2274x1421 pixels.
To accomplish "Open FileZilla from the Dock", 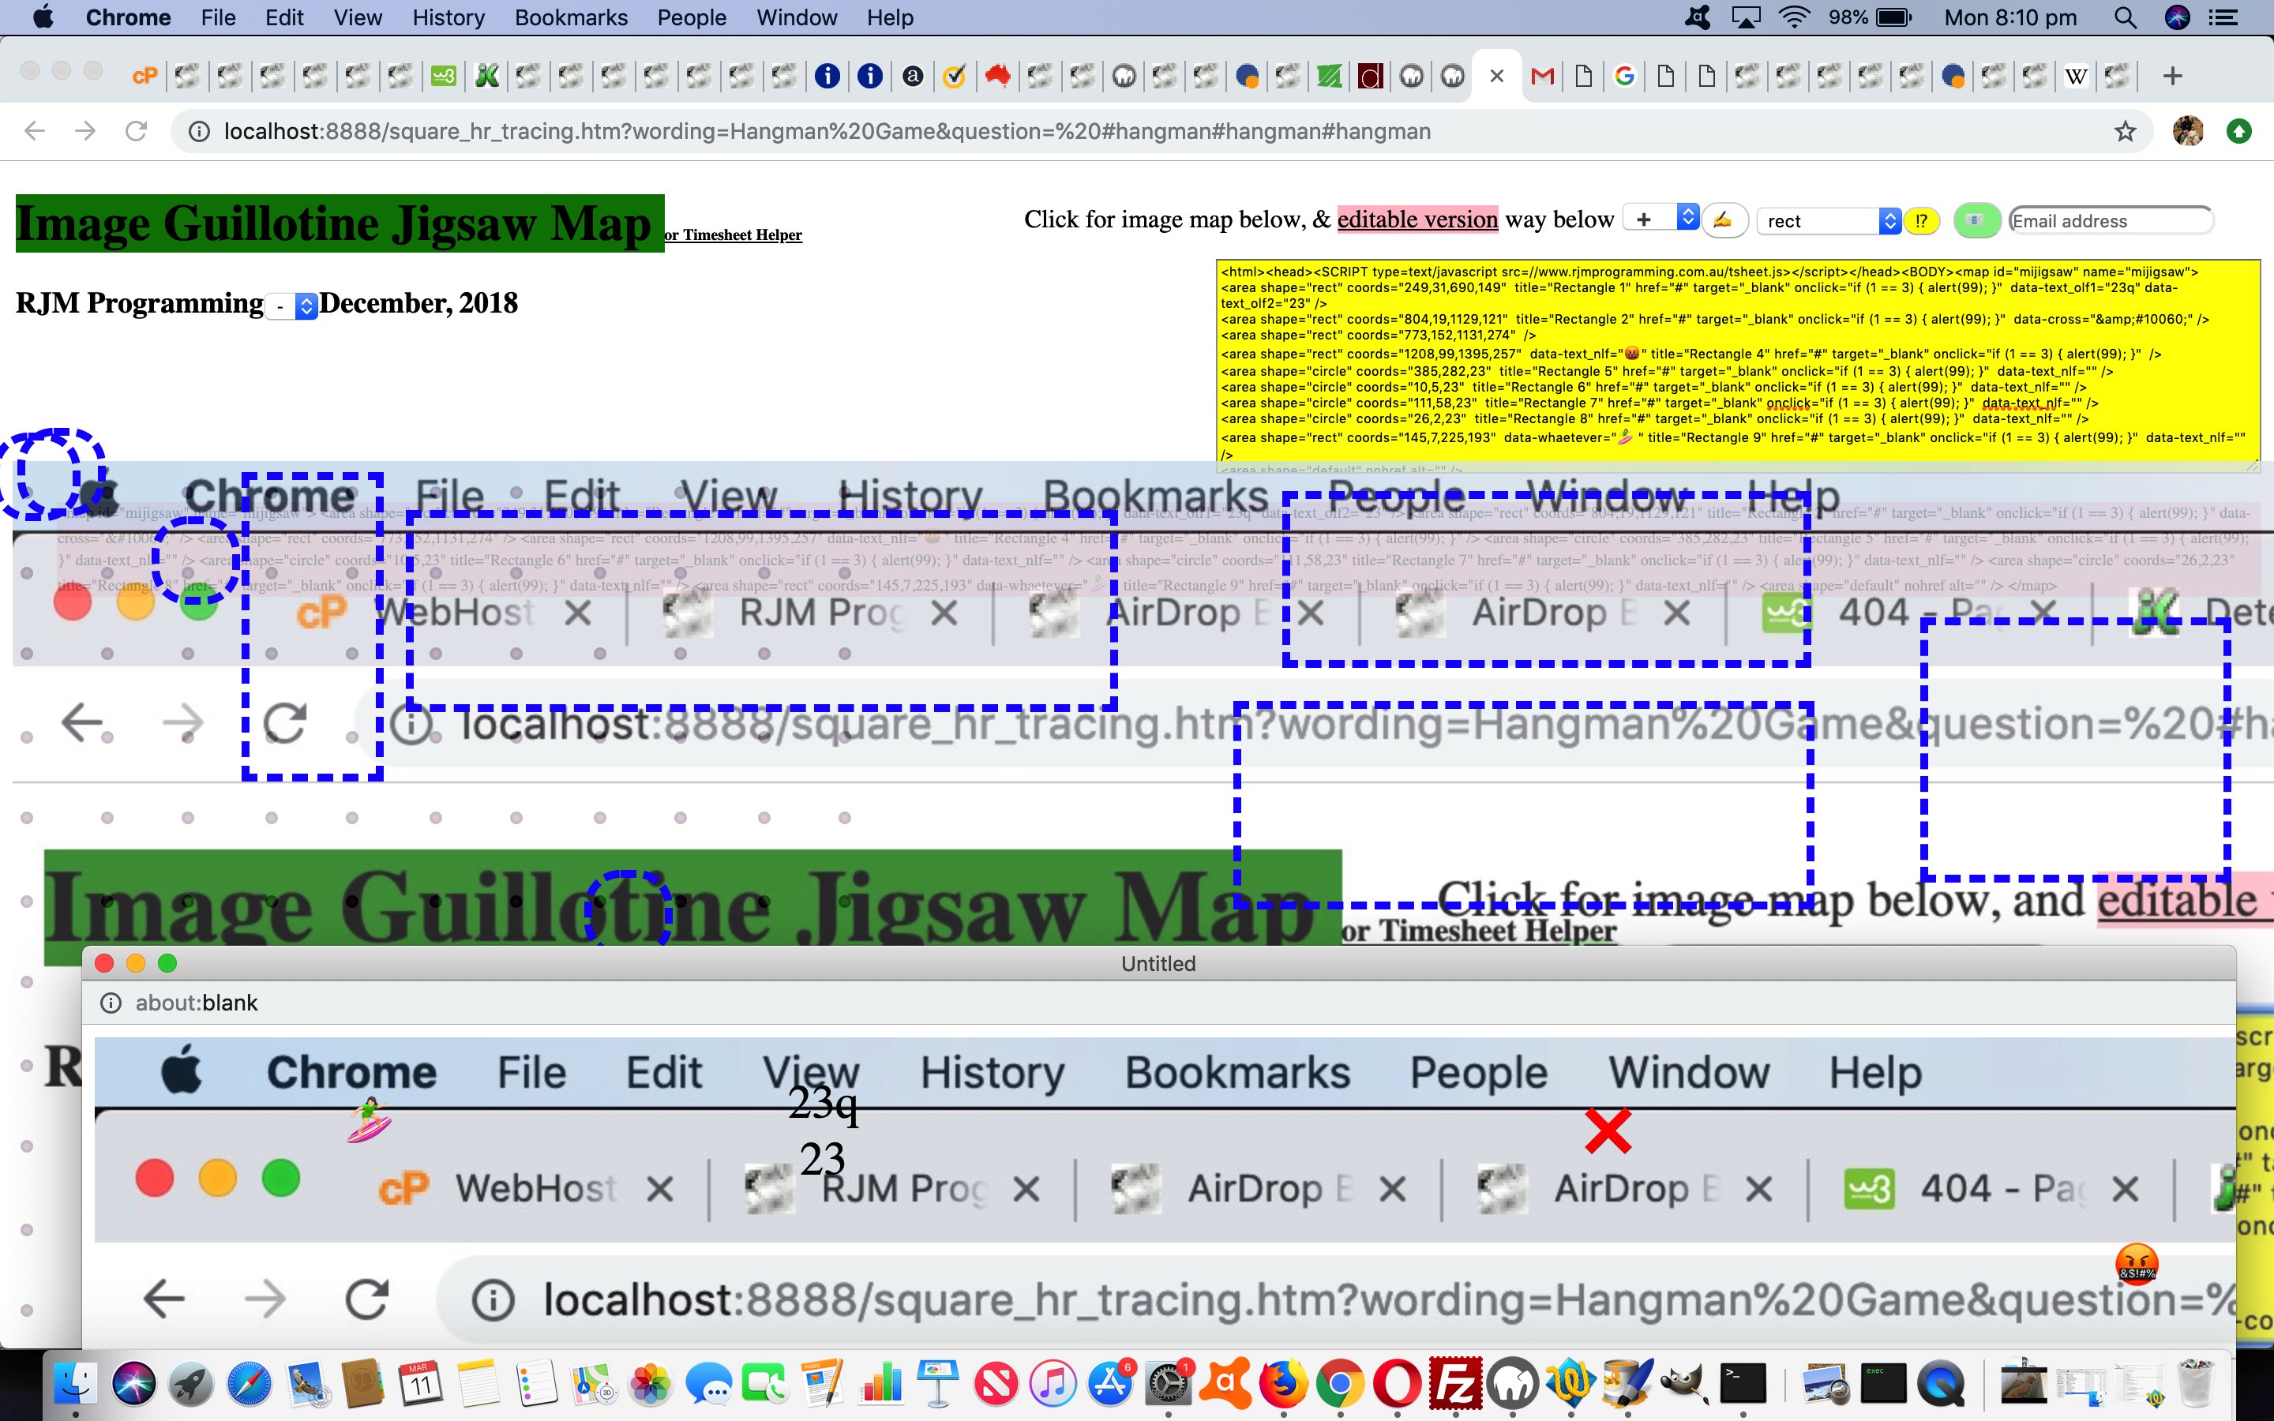I will pos(1454,1383).
